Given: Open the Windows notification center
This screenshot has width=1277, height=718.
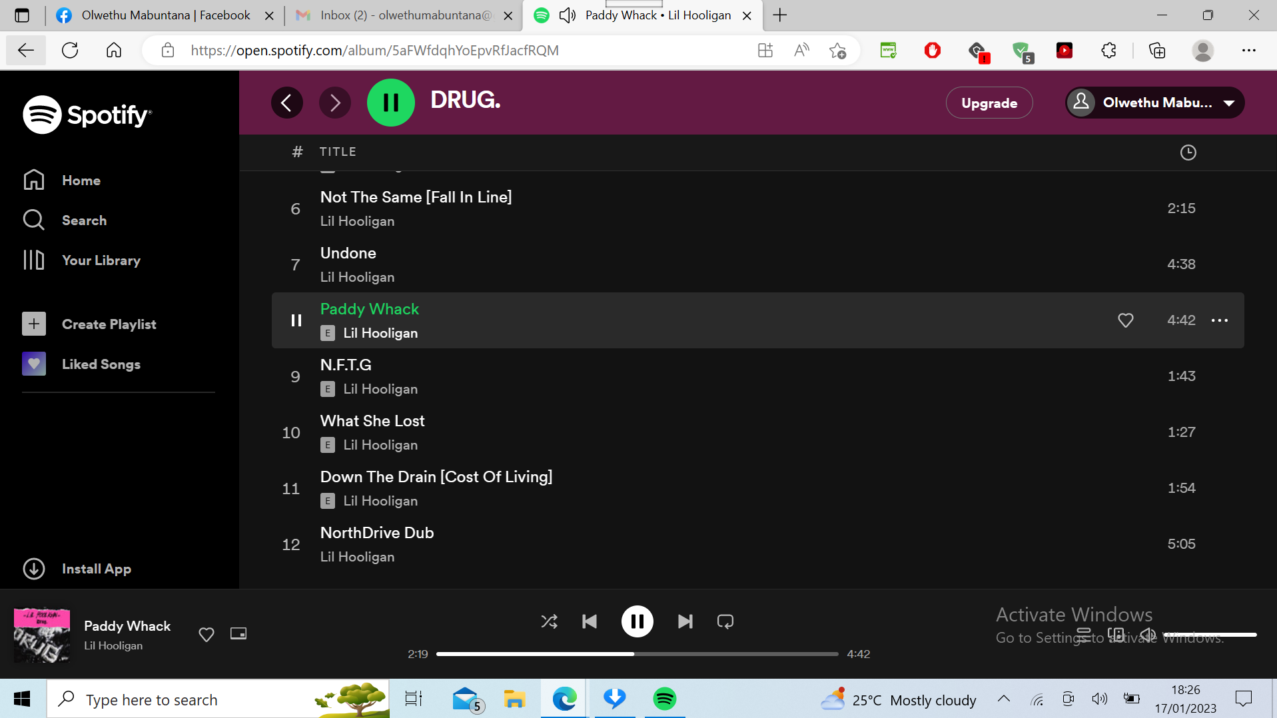Looking at the screenshot, I should (x=1243, y=699).
